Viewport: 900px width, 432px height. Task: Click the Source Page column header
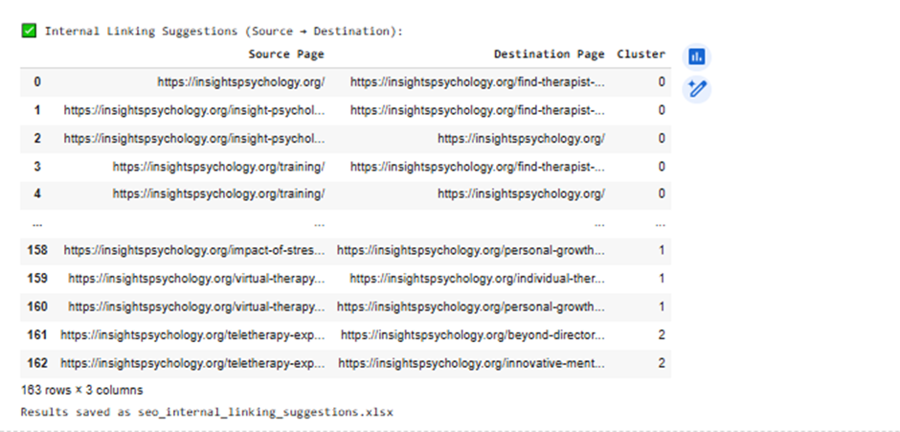click(x=286, y=55)
